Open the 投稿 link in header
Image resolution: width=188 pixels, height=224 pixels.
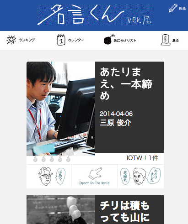182,8
